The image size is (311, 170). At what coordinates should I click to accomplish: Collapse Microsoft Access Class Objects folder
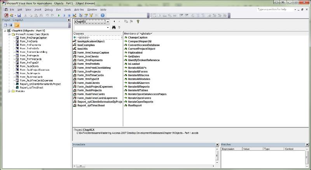coord(9,34)
